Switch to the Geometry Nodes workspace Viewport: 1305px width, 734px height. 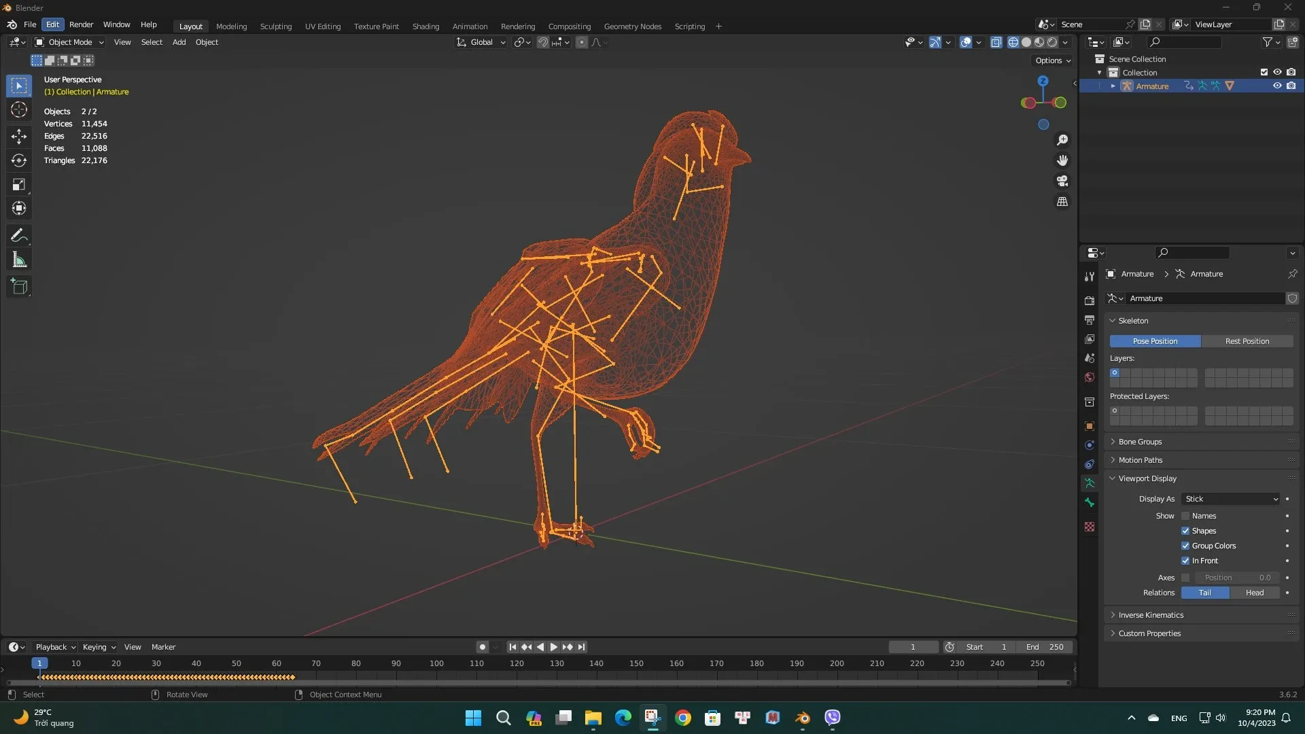click(632, 27)
